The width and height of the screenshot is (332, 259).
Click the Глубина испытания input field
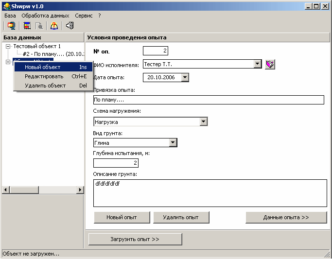(116, 163)
